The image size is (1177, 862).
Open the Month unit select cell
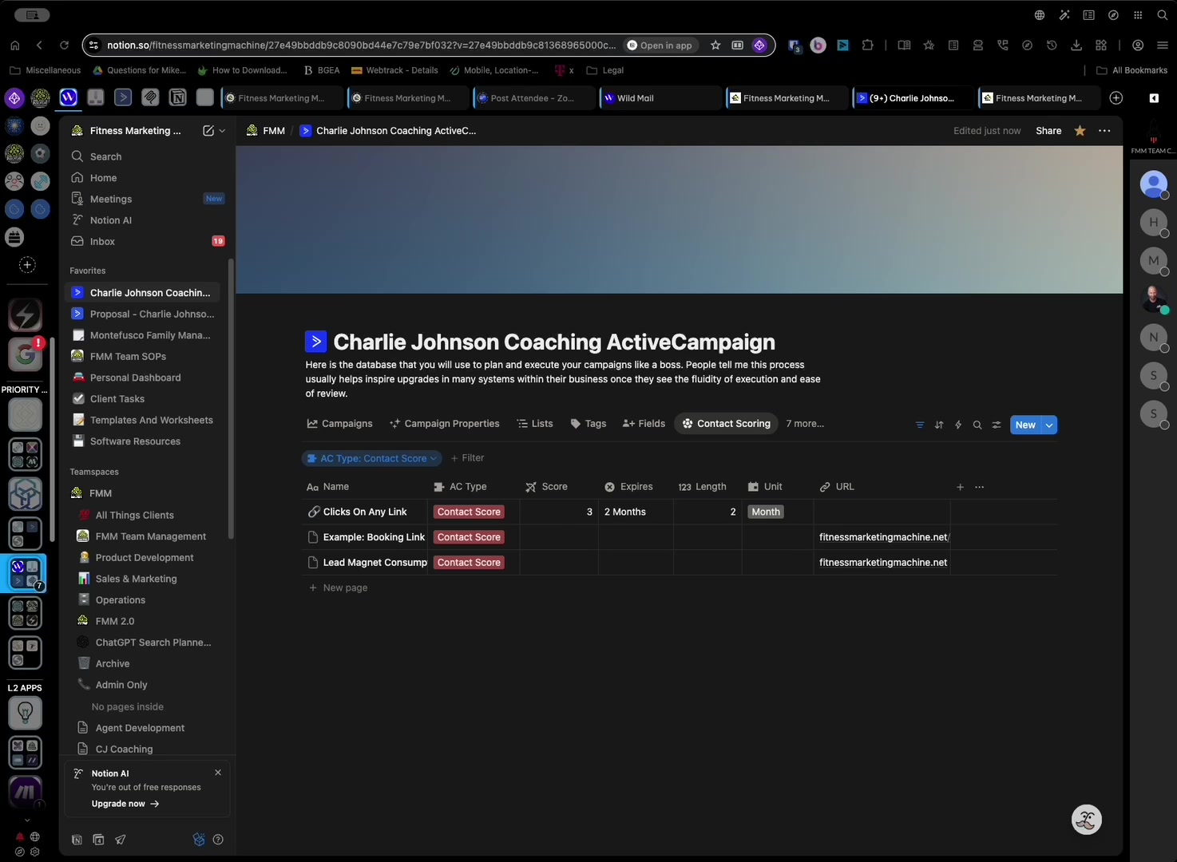[x=766, y=512]
